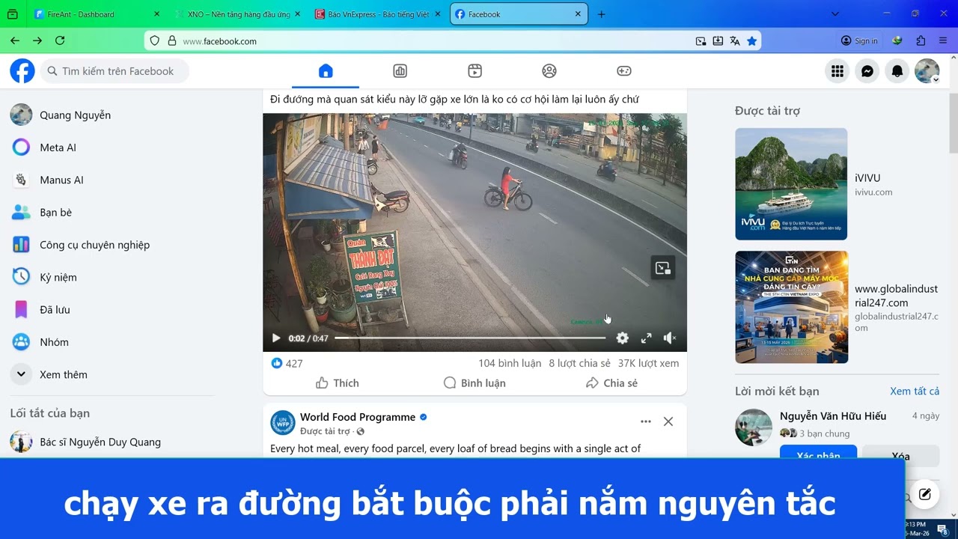Open Facebook logo home link
Screen dimensions: 958x539
pos(22,71)
